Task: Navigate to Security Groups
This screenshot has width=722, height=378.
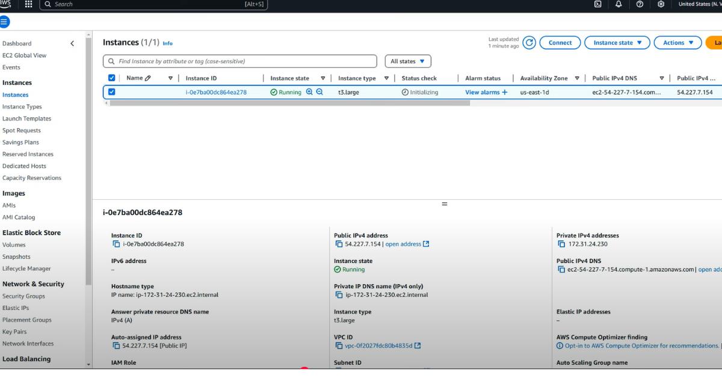Action: point(23,296)
